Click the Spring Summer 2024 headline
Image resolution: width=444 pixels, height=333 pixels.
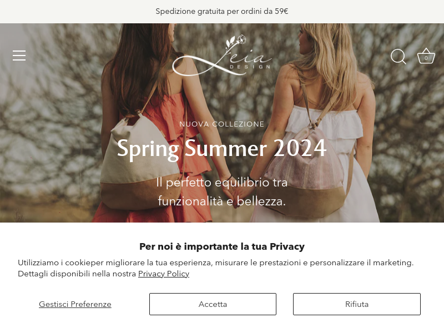[x=221, y=149]
